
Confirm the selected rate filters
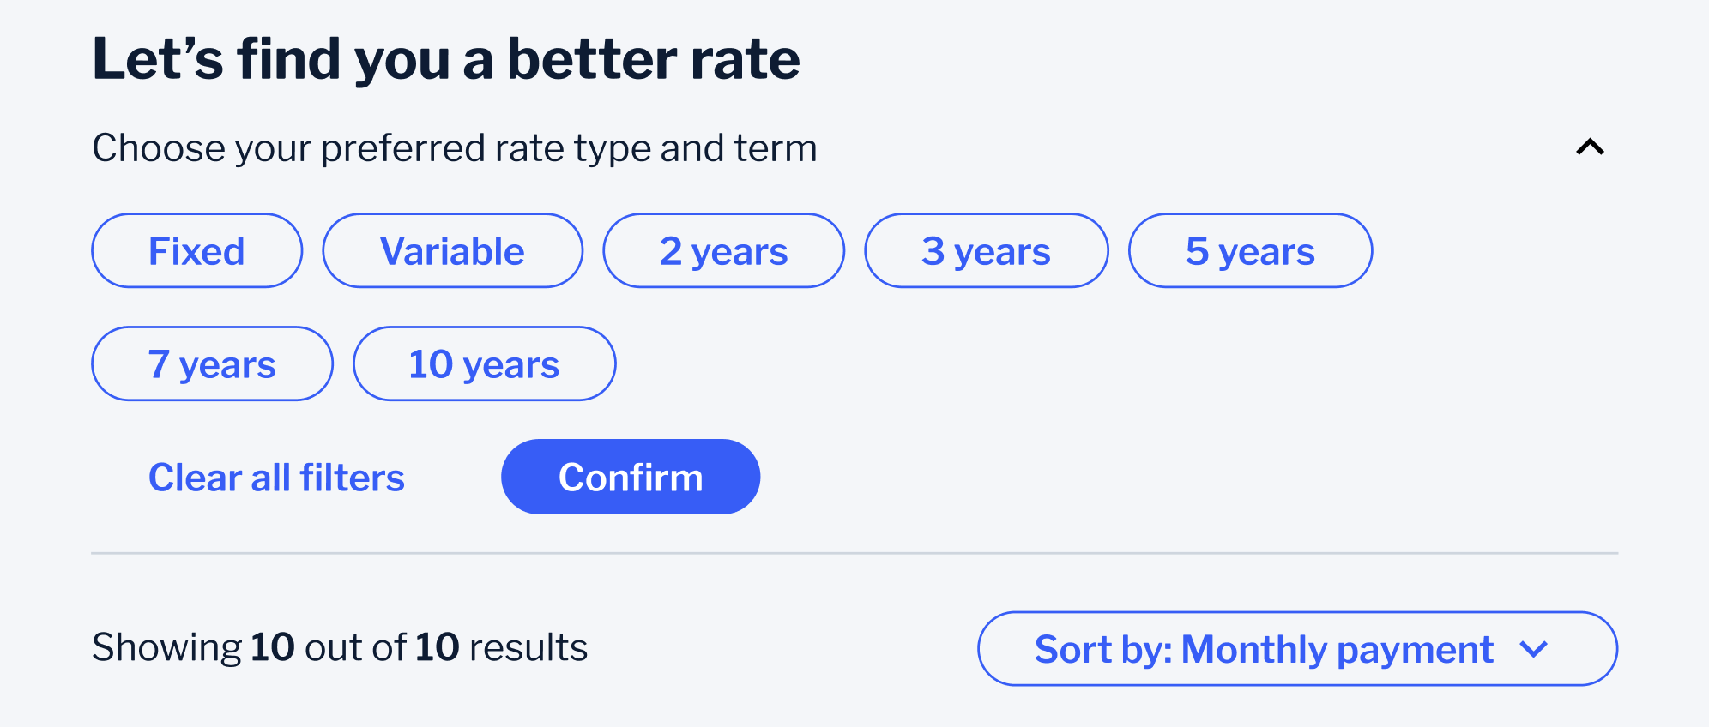pos(631,476)
